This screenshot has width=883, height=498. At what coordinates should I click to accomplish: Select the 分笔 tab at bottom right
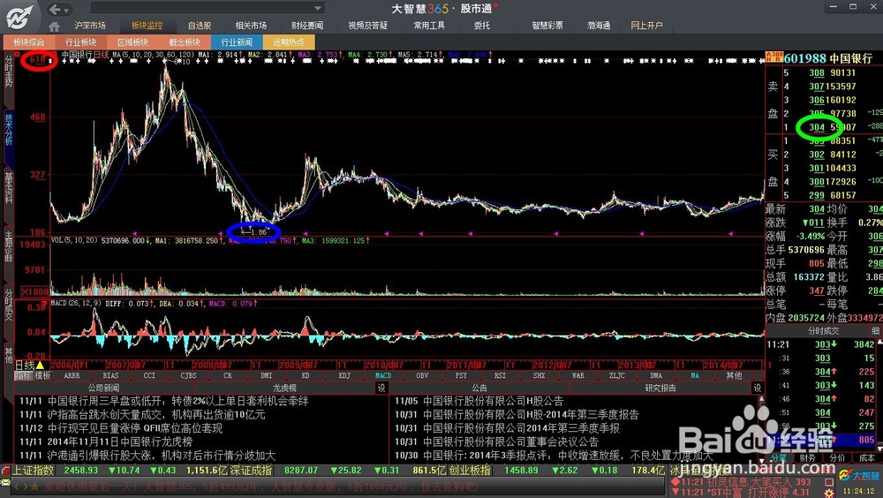779,458
